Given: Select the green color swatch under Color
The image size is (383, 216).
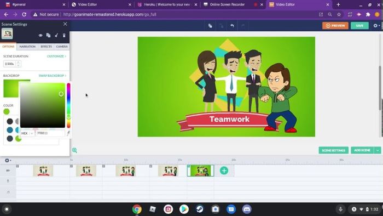Looking at the screenshot, I should (x=7, y=111).
